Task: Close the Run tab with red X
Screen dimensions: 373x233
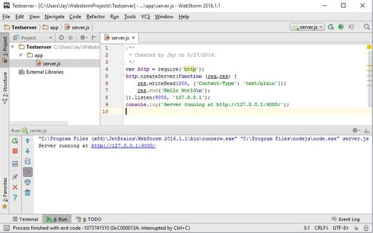Action: [x=15, y=187]
